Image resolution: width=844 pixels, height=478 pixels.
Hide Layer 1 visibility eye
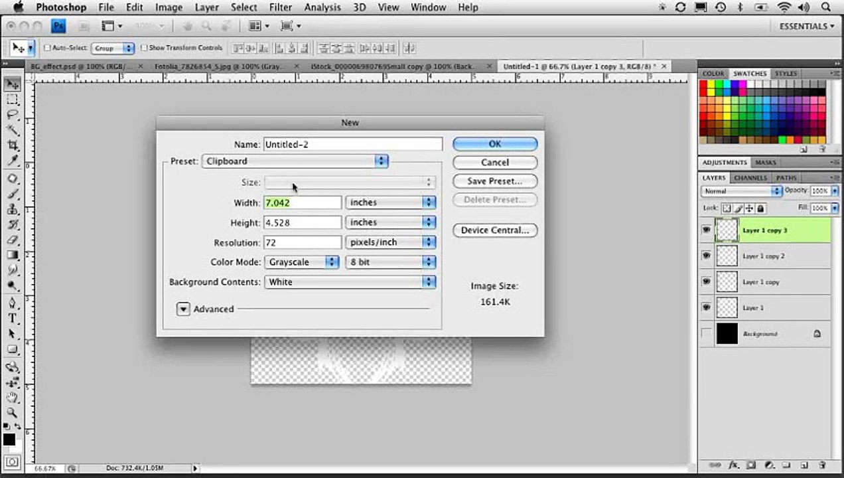click(x=706, y=307)
